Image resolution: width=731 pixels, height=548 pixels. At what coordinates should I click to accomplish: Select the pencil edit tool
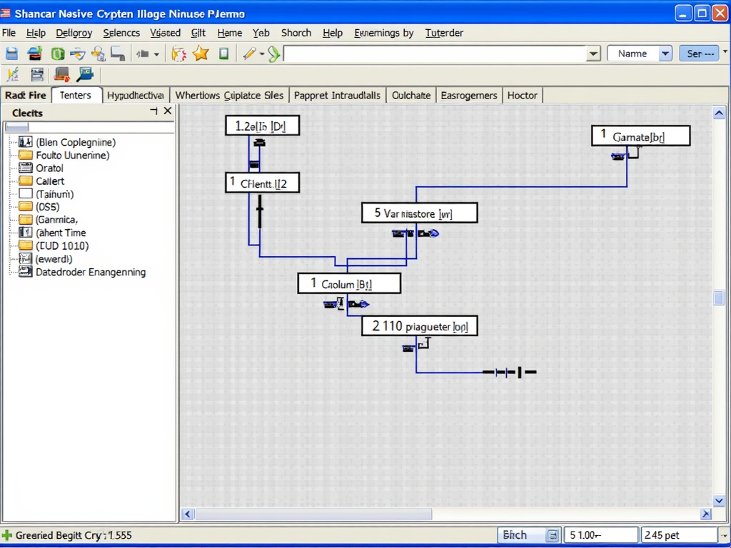pyautogui.click(x=249, y=54)
